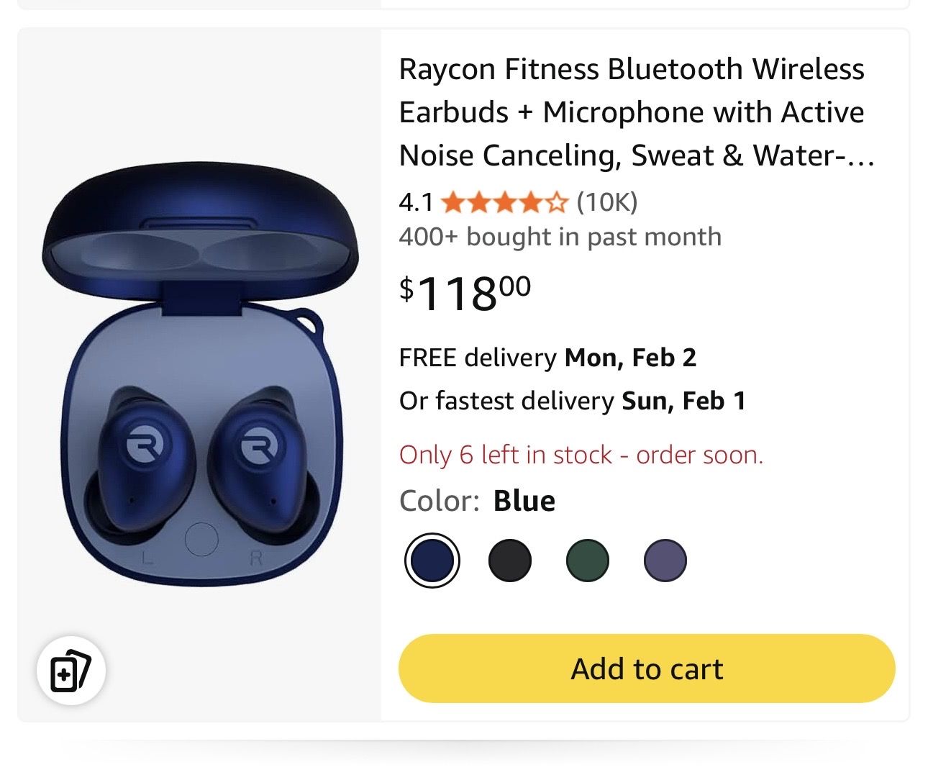Tap the $118.00 price
Screen dimensions: 928x775
(x=465, y=293)
